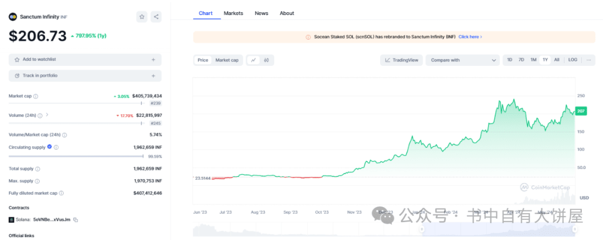Toggle the Price chart view

(x=203, y=60)
